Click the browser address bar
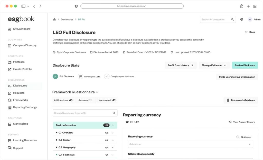The height and width of the screenshot is (160, 263). click(x=132, y=6)
